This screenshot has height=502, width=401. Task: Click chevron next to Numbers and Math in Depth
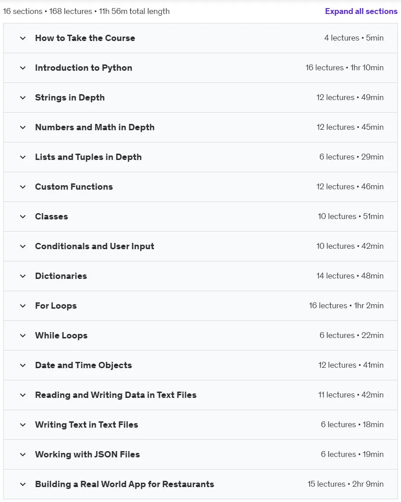click(23, 128)
